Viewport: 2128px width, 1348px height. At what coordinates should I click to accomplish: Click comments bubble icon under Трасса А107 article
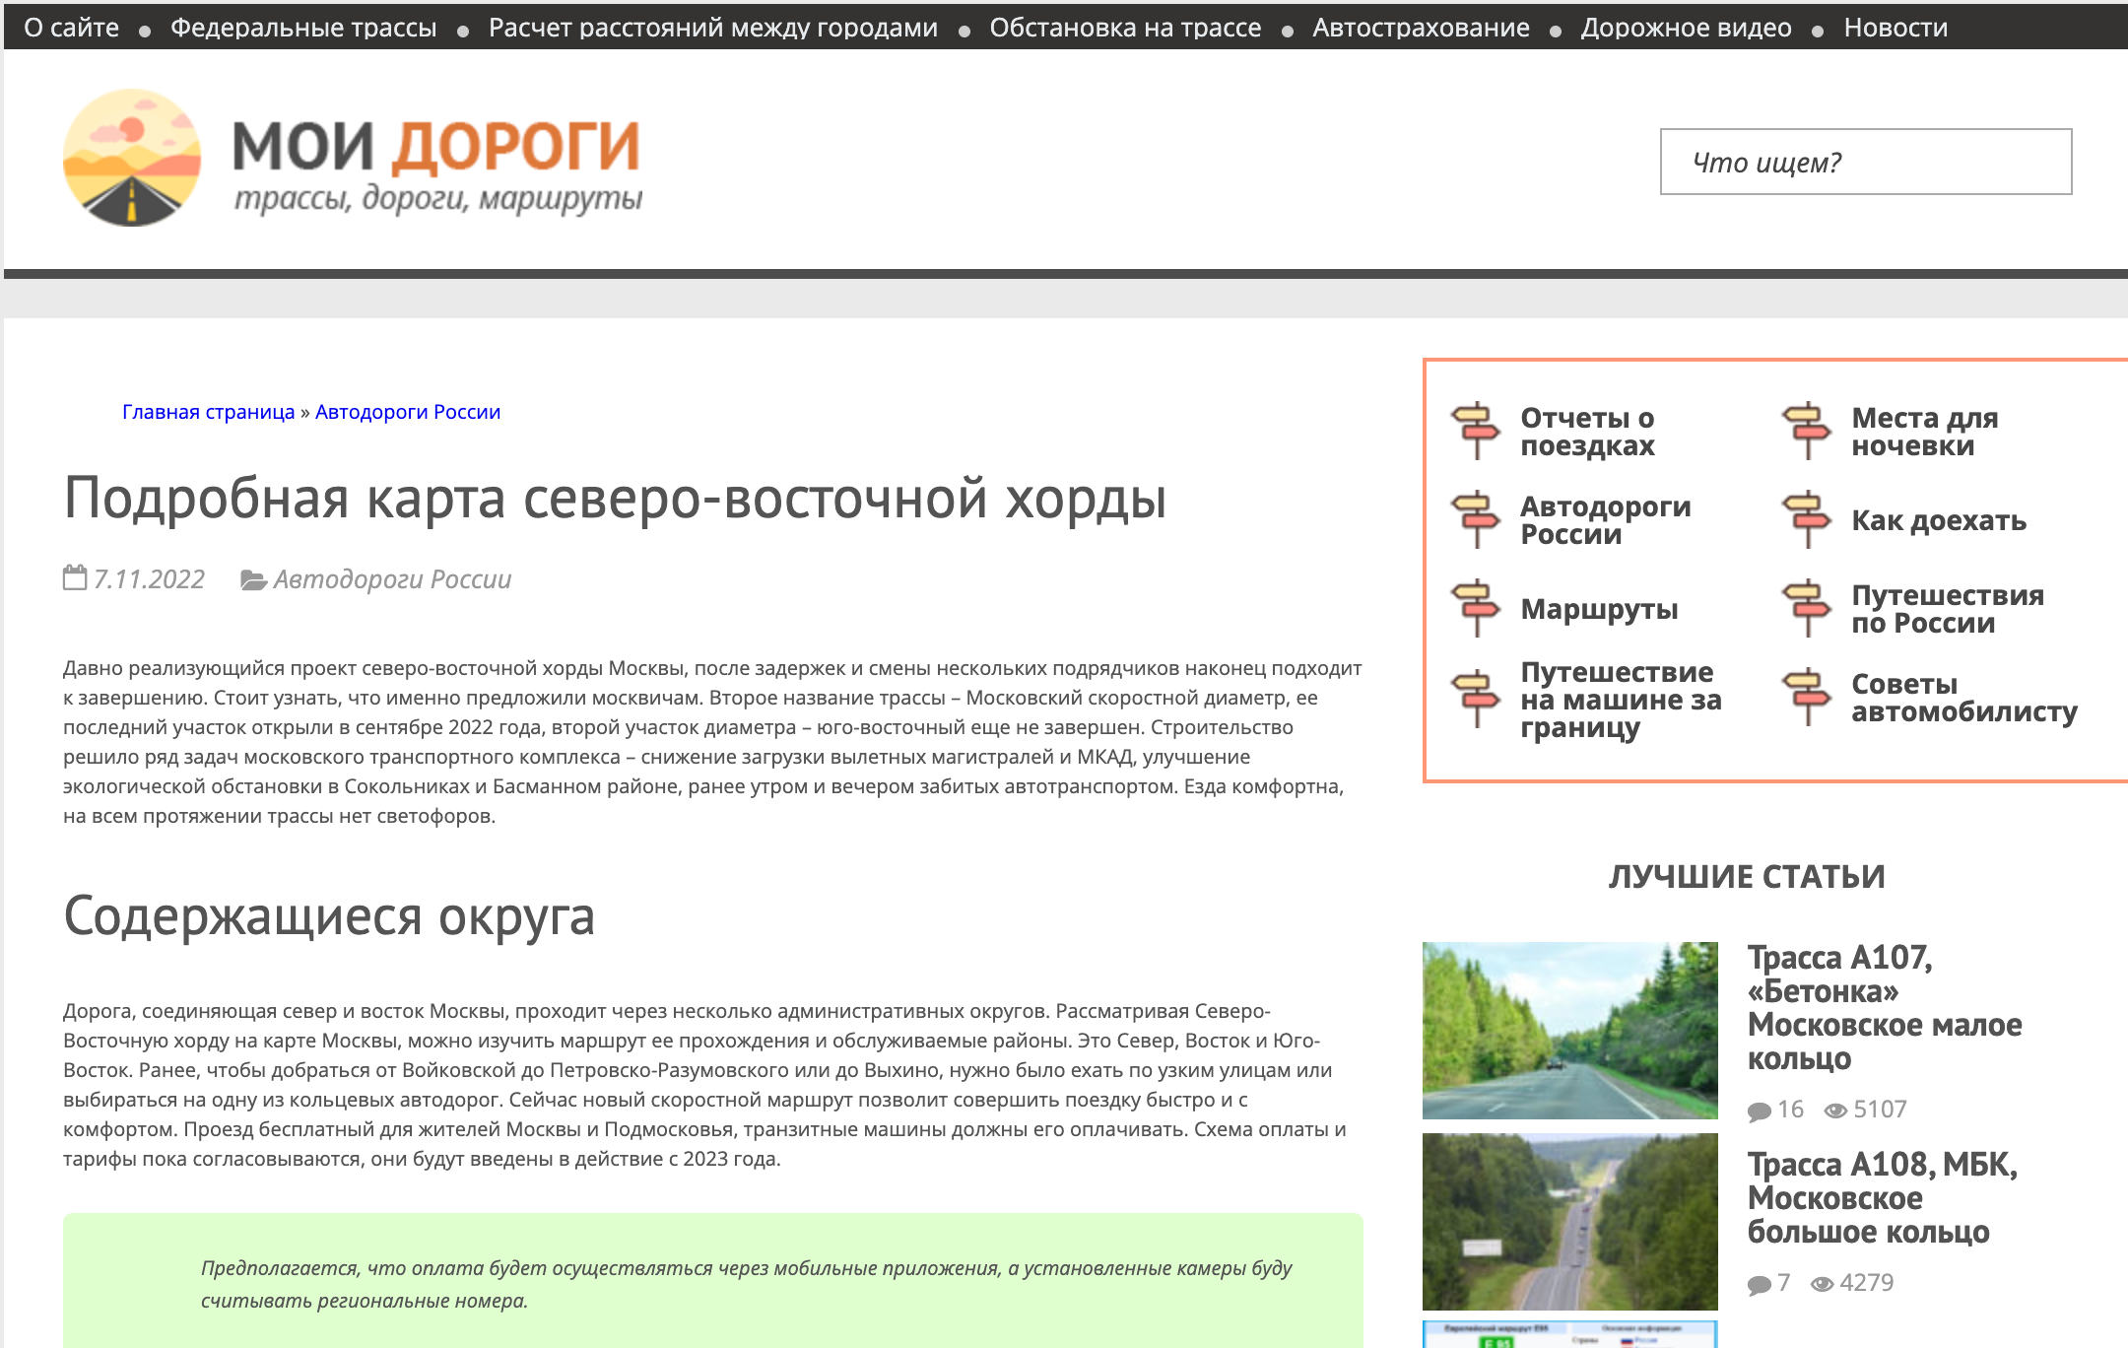(1759, 1112)
